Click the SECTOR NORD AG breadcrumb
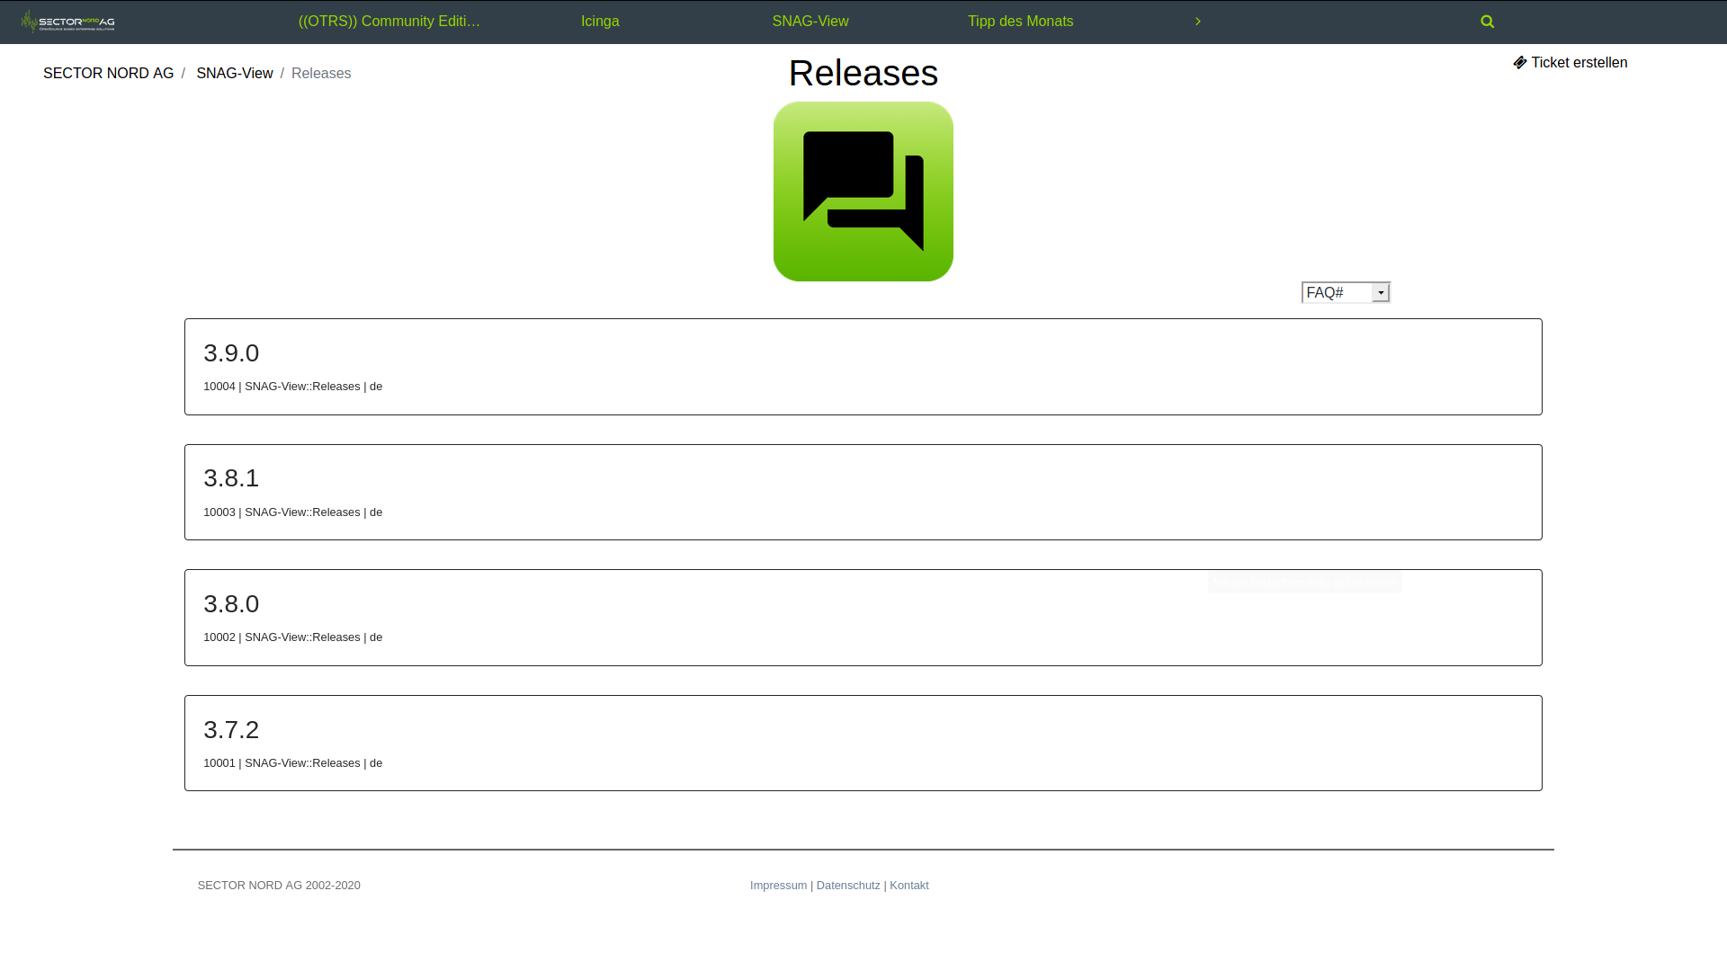1727x971 pixels. pos(108,74)
